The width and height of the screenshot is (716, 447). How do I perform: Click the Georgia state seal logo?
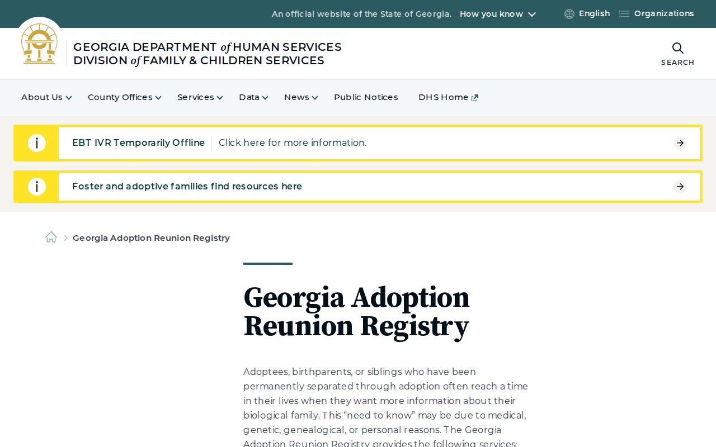(x=39, y=44)
